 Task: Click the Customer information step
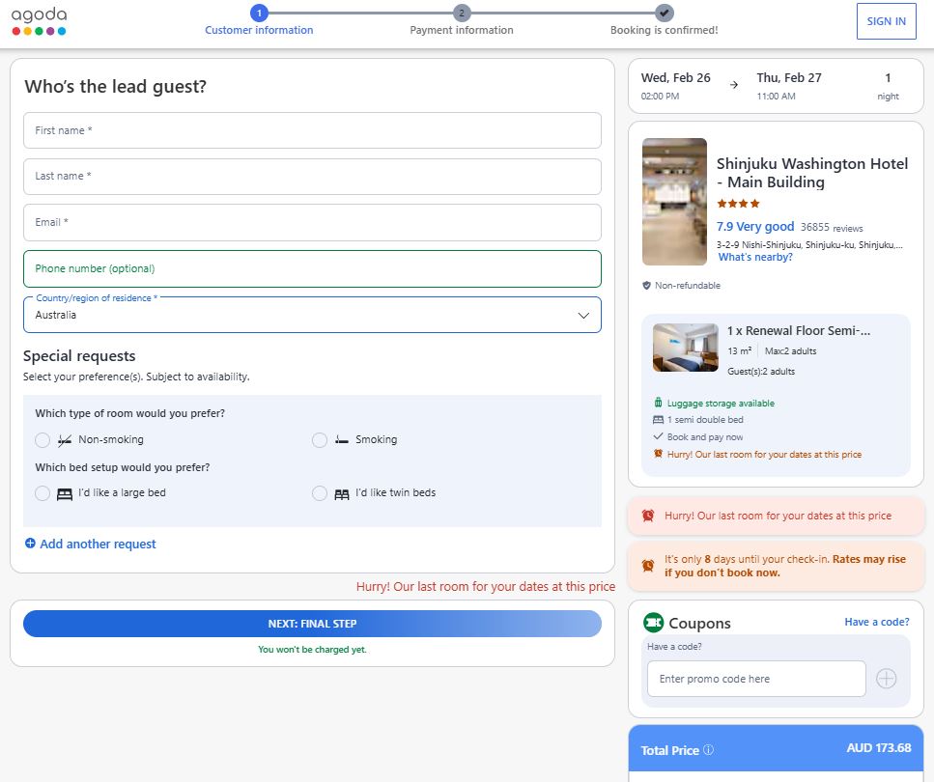pyautogui.click(x=259, y=14)
